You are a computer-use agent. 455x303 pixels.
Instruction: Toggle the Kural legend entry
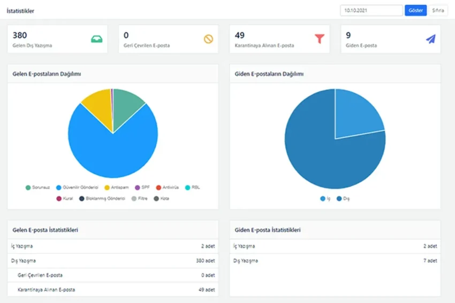pyautogui.click(x=65, y=198)
